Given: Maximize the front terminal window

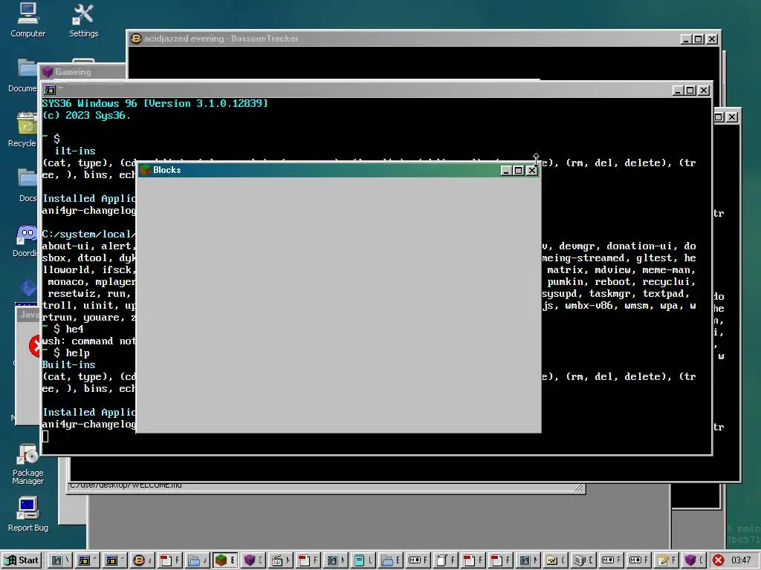Looking at the screenshot, I should point(690,90).
